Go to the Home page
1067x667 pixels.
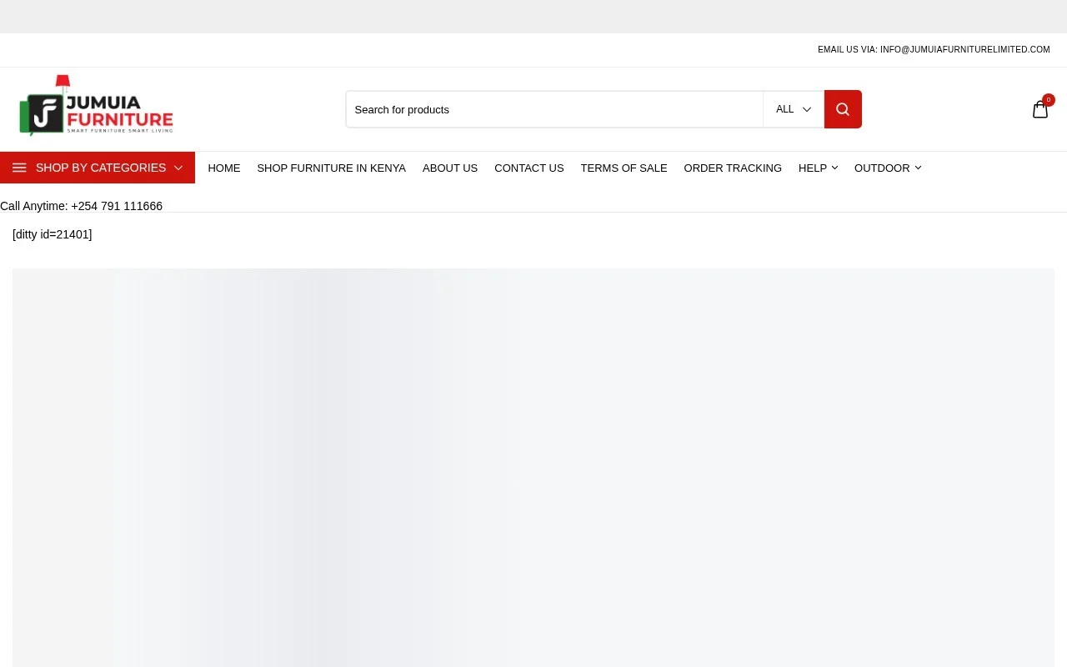point(224,168)
